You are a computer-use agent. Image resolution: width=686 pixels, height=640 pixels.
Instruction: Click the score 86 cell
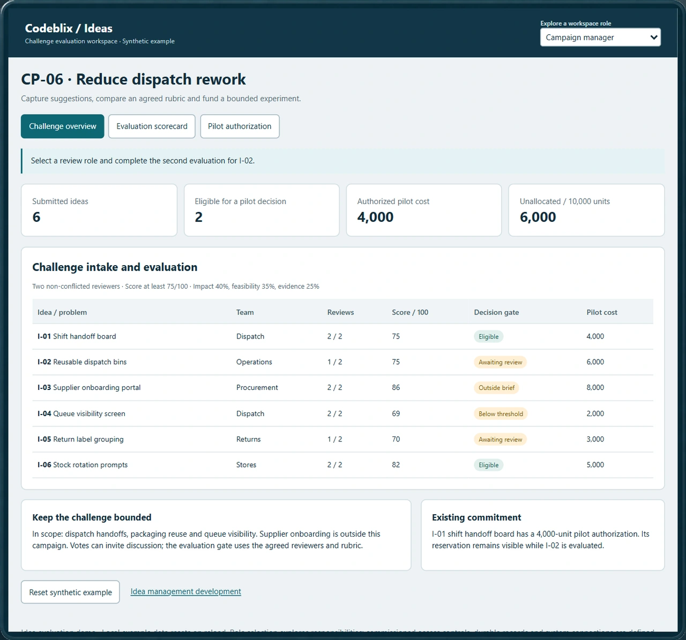tap(396, 388)
